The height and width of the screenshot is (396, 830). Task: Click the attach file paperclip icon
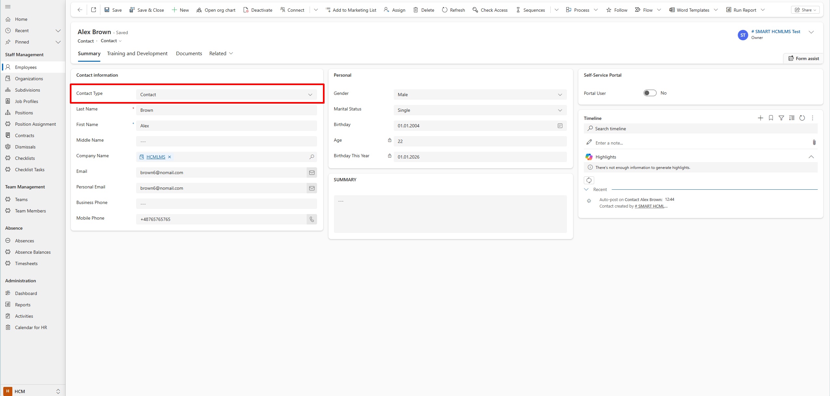[814, 142]
